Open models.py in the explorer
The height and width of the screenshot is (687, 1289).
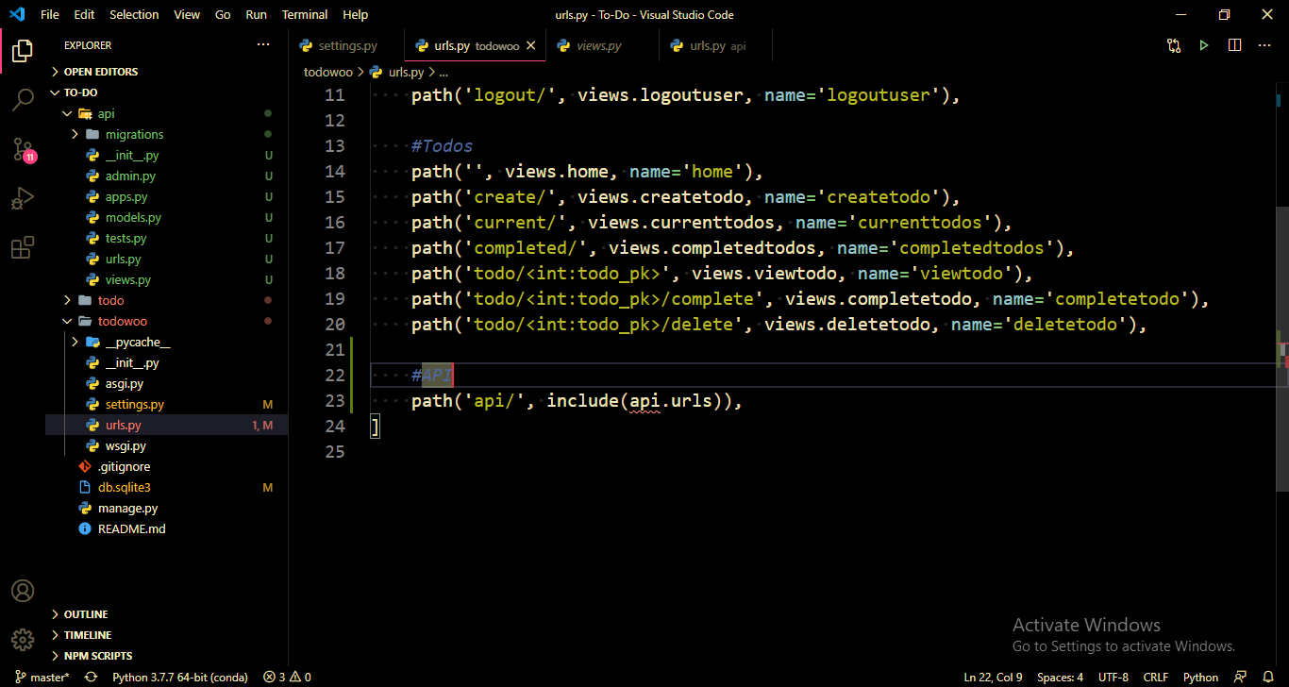point(166,217)
